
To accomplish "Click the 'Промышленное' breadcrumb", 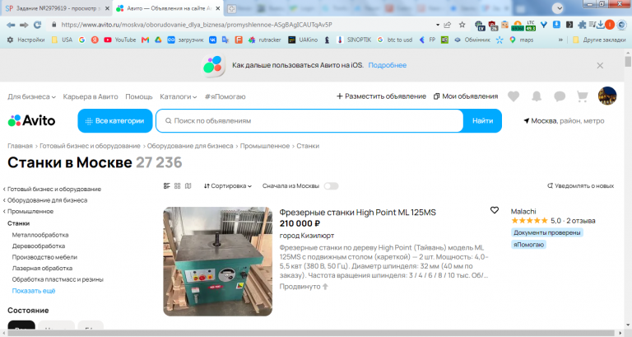I will 265,146.
